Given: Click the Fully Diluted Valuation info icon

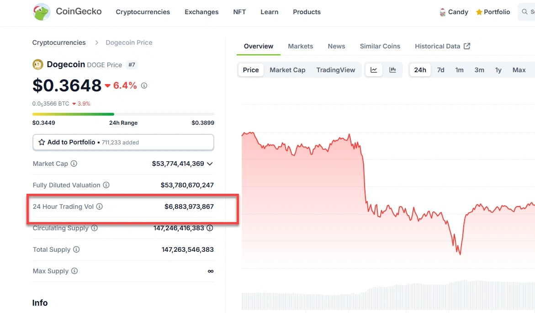Looking at the screenshot, I should click(x=106, y=185).
